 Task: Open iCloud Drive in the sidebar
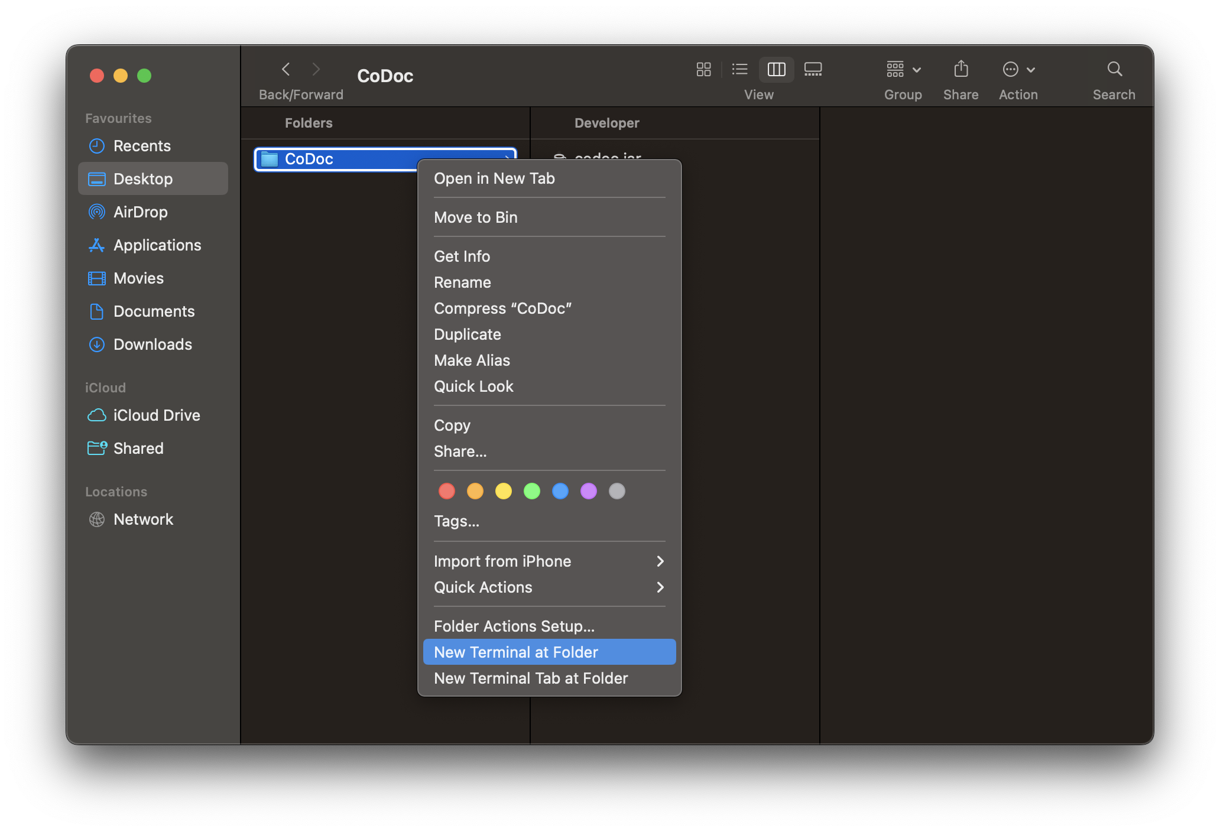coord(153,415)
